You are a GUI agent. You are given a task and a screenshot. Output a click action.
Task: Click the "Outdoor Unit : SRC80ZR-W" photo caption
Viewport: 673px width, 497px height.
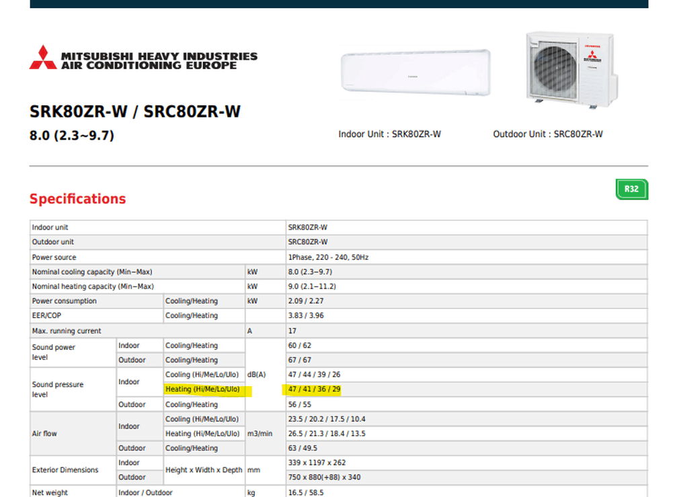tap(548, 134)
